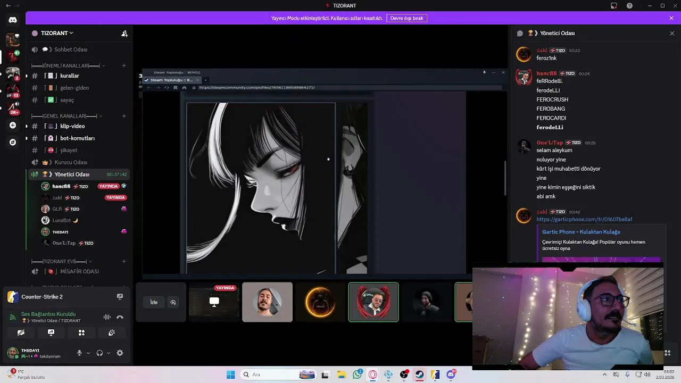Join MİSAFİR ODASI voice channel
681x383 pixels.
(80, 271)
